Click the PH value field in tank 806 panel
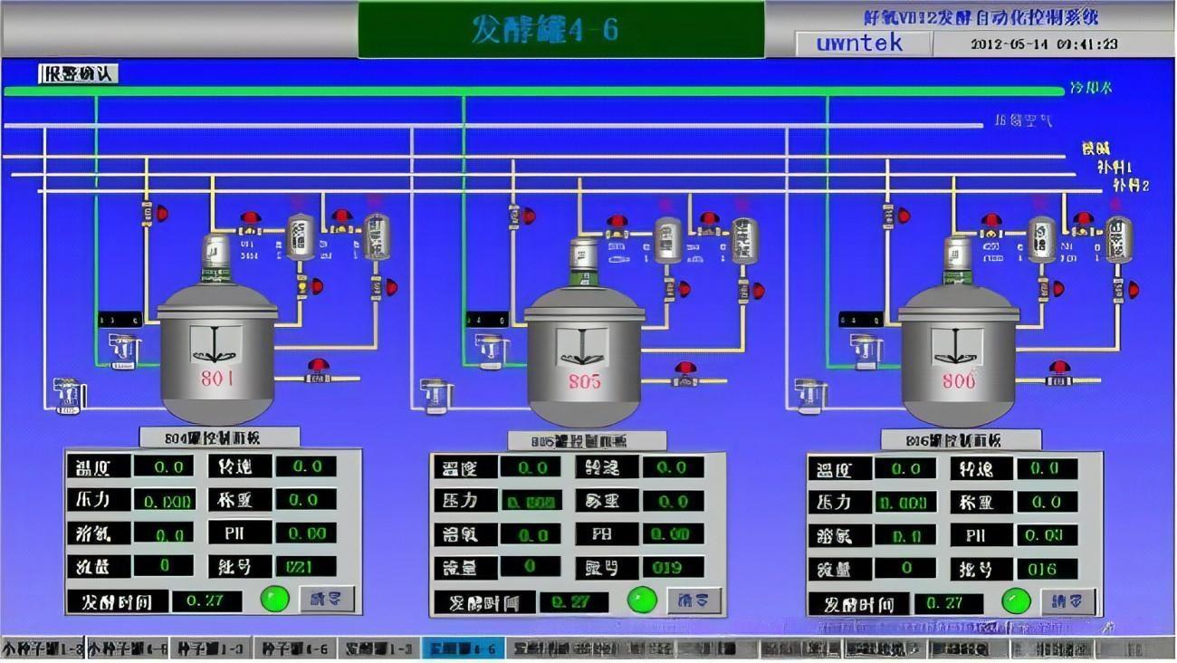 coord(1047,535)
